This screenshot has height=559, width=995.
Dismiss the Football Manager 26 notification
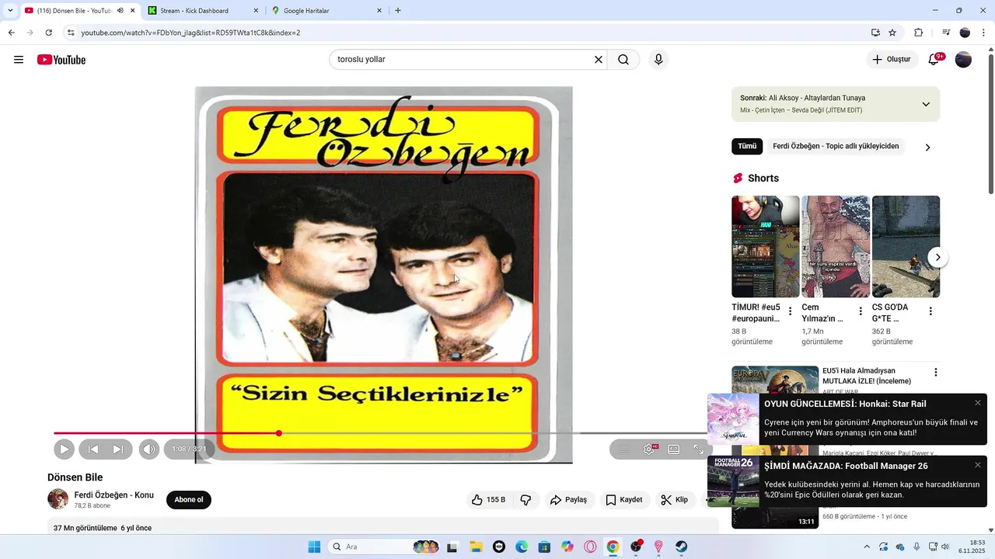(978, 465)
